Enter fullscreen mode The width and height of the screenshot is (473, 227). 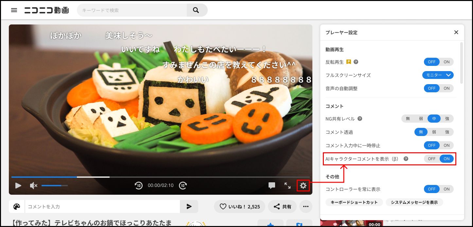click(288, 186)
